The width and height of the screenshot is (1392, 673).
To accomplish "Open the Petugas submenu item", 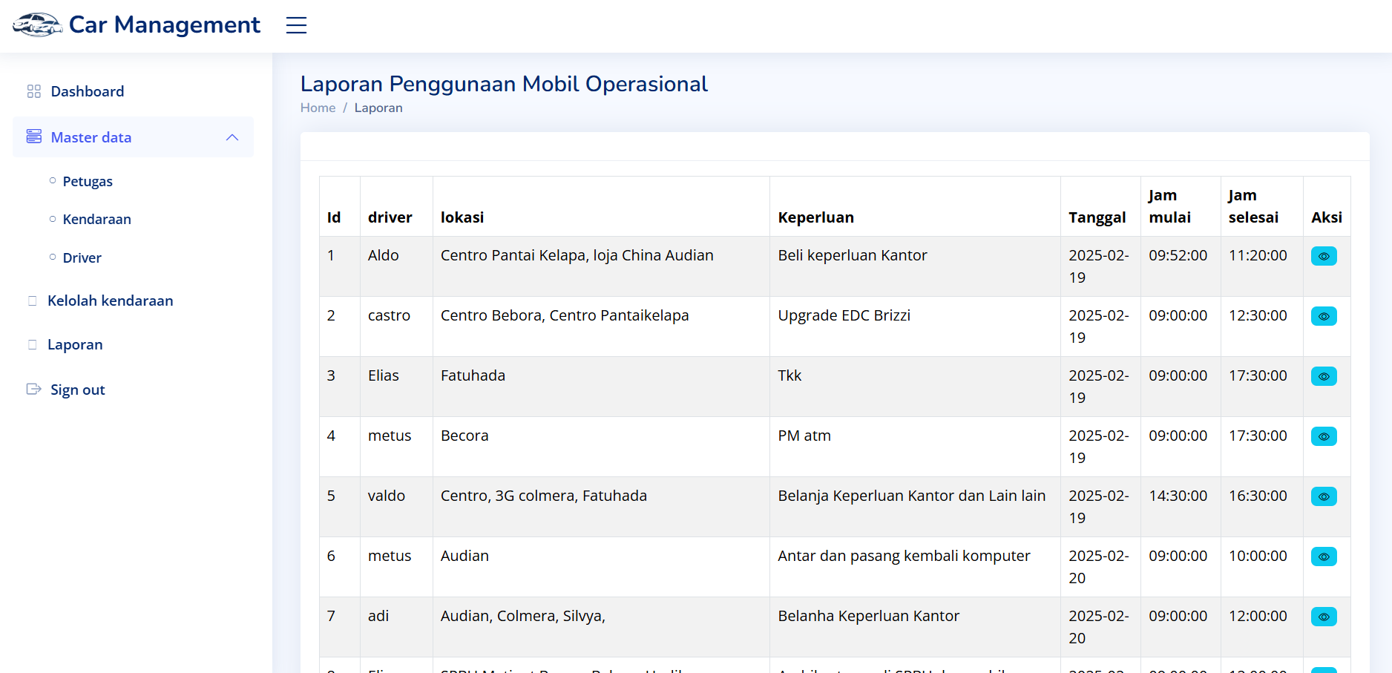I will (88, 181).
